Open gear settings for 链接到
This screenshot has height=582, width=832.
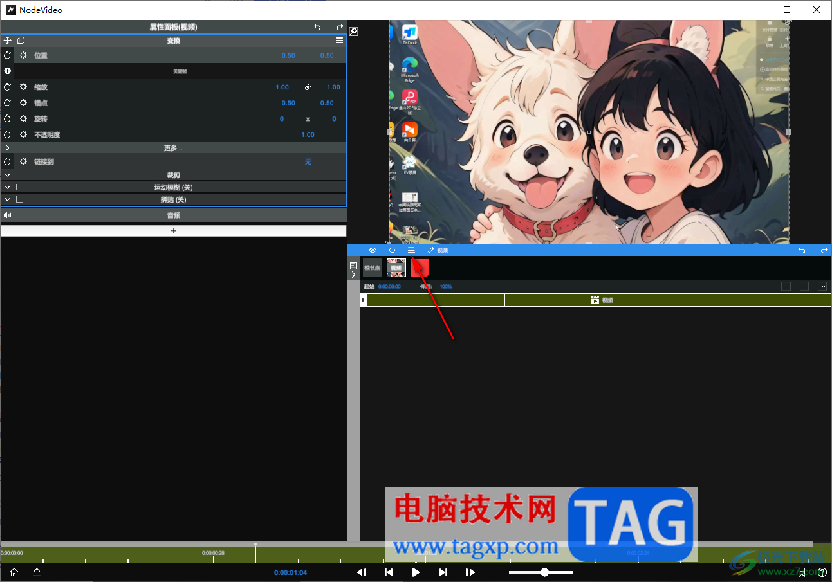[23, 161]
